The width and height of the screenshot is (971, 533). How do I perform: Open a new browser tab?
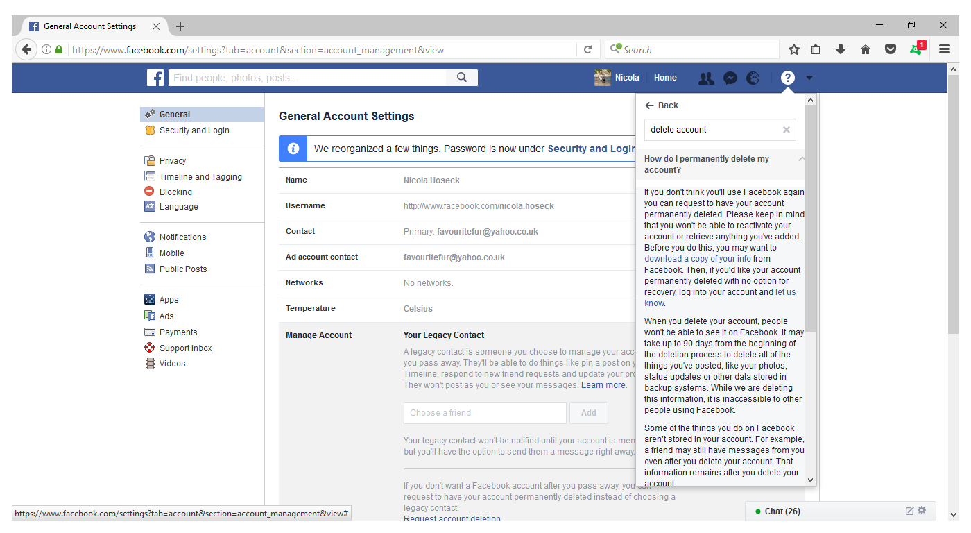[x=180, y=26]
